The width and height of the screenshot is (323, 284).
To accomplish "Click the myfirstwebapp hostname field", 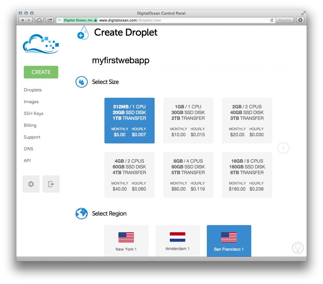I will click(x=189, y=60).
